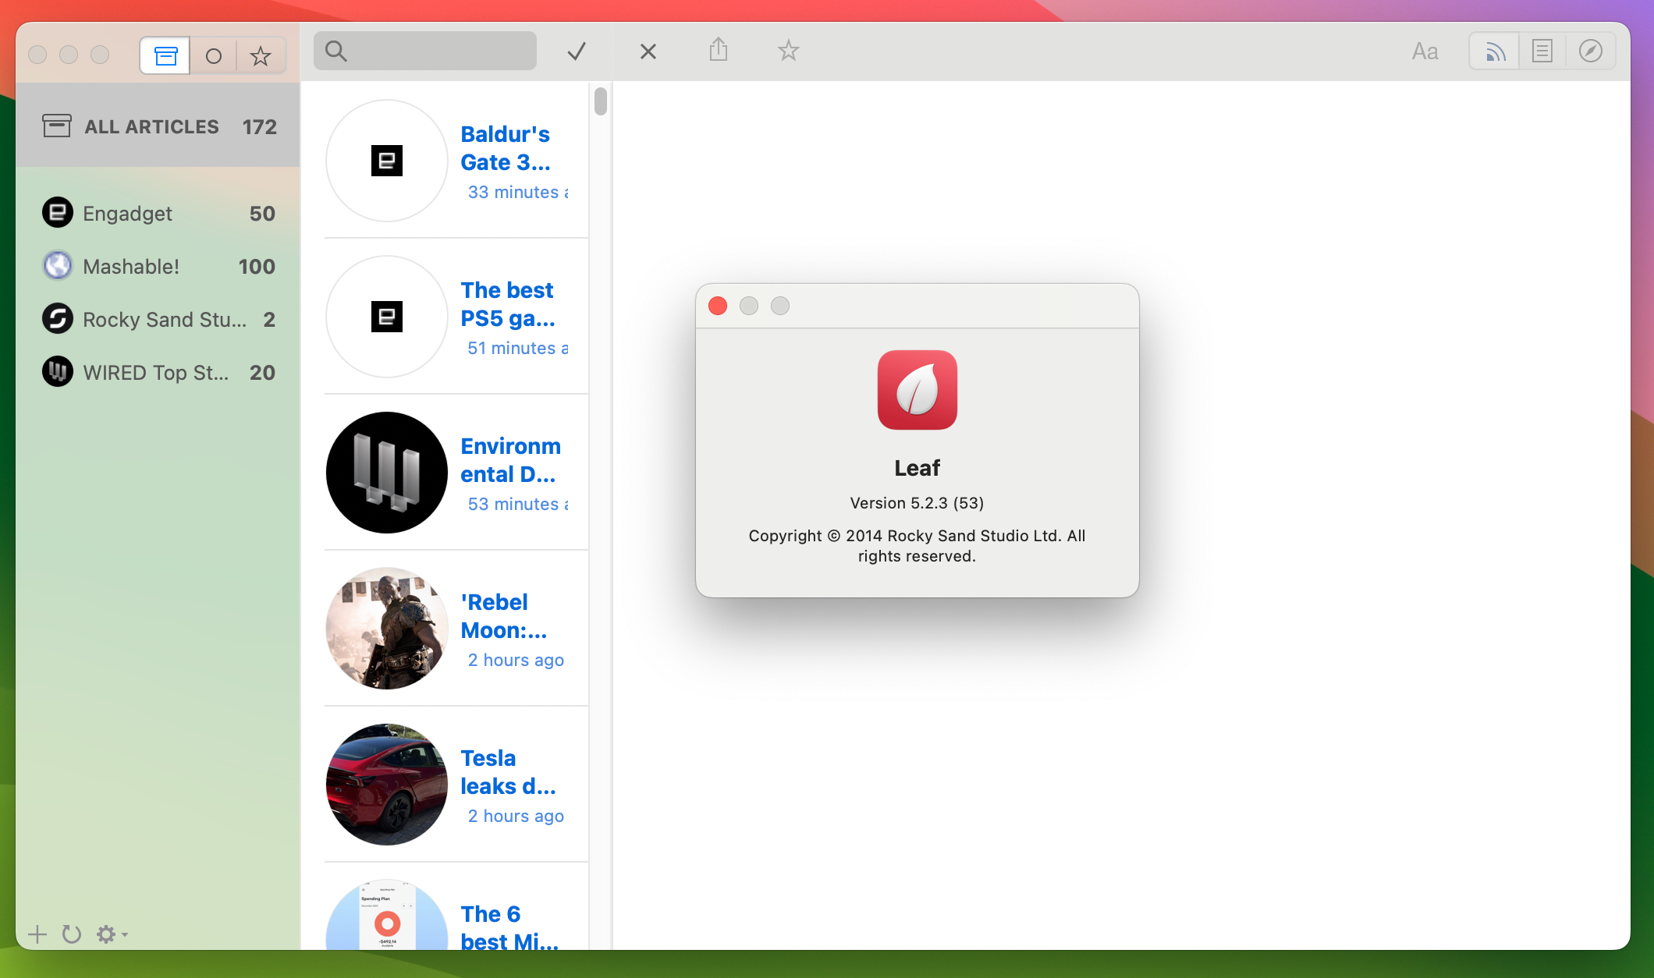The height and width of the screenshot is (978, 1654).
Task: Expand the settings gear menu
Action: pos(106,933)
